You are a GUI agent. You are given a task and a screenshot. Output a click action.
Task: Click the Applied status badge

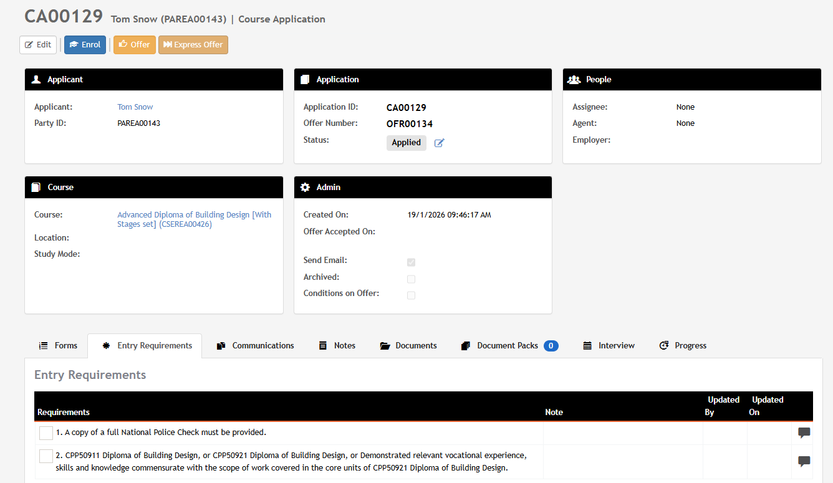[407, 143]
